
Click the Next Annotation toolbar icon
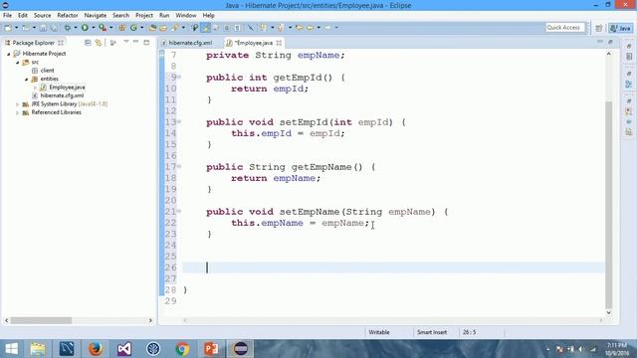pyautogui.click(x=263, y=28)
